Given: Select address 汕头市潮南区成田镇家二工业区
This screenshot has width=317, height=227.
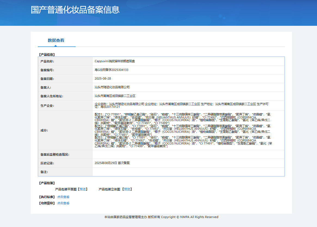Looking at the screenshot, I should coord(115,96).
